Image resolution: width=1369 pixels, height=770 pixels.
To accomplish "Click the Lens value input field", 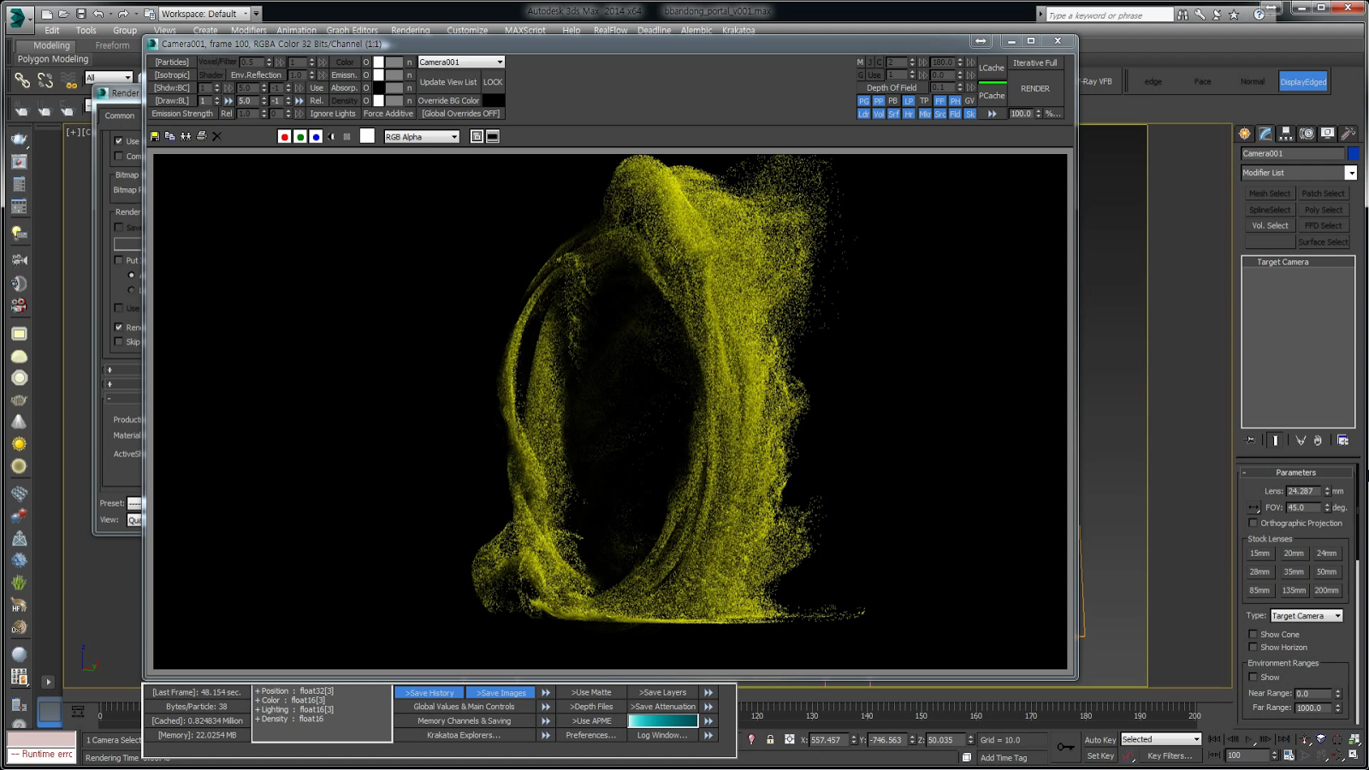I will (1304, 491).
